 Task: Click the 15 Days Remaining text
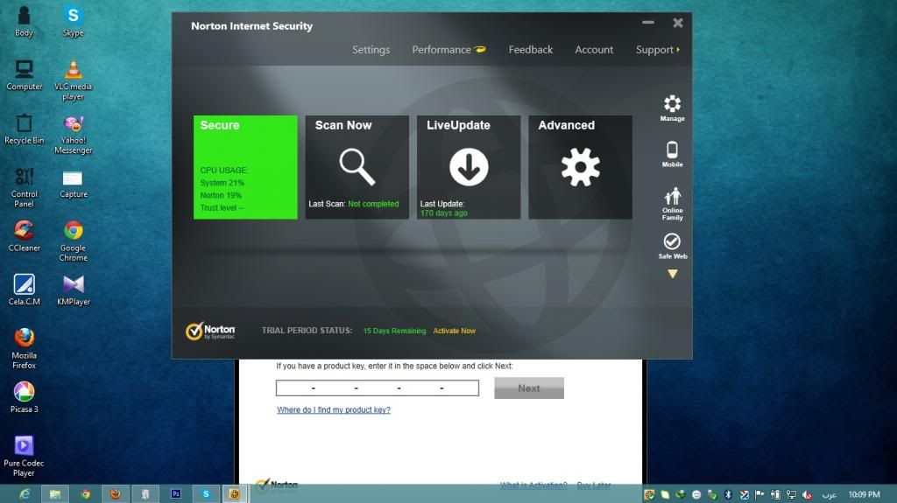click(395, 331)
